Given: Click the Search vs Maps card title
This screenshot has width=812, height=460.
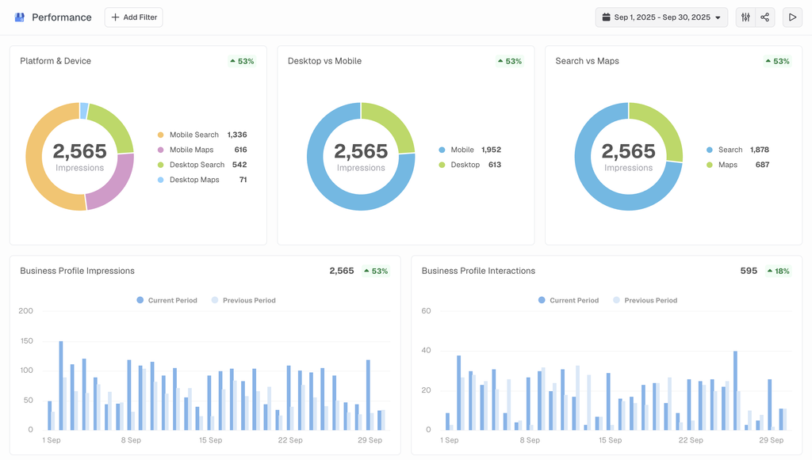Looking at the screenshot, I should click(588, 61).
